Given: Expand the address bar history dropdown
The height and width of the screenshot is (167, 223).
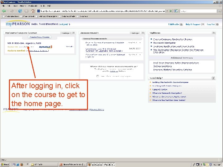Looking at the screenshot, I should pos(167,11).
